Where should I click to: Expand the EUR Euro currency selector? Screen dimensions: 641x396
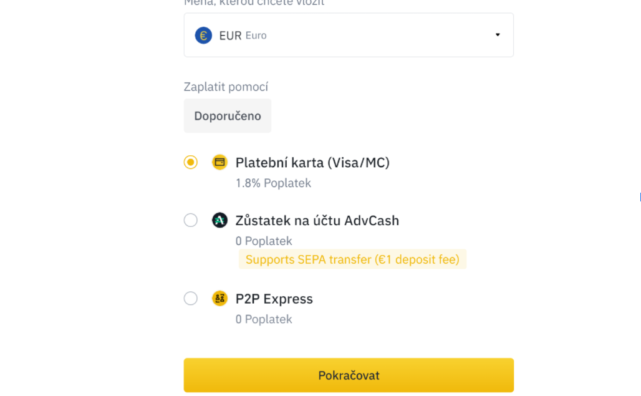point(349,35)
